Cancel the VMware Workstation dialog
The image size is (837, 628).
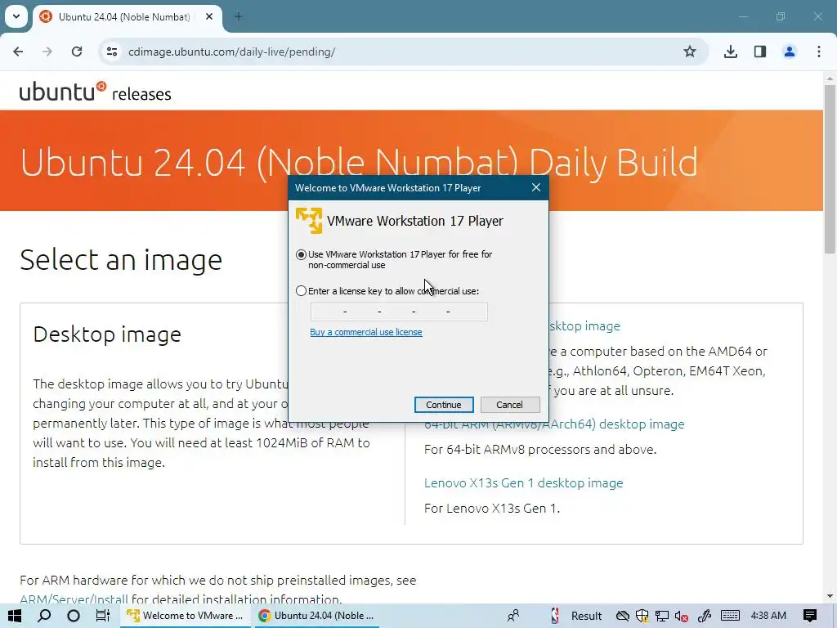click(510, 405)
